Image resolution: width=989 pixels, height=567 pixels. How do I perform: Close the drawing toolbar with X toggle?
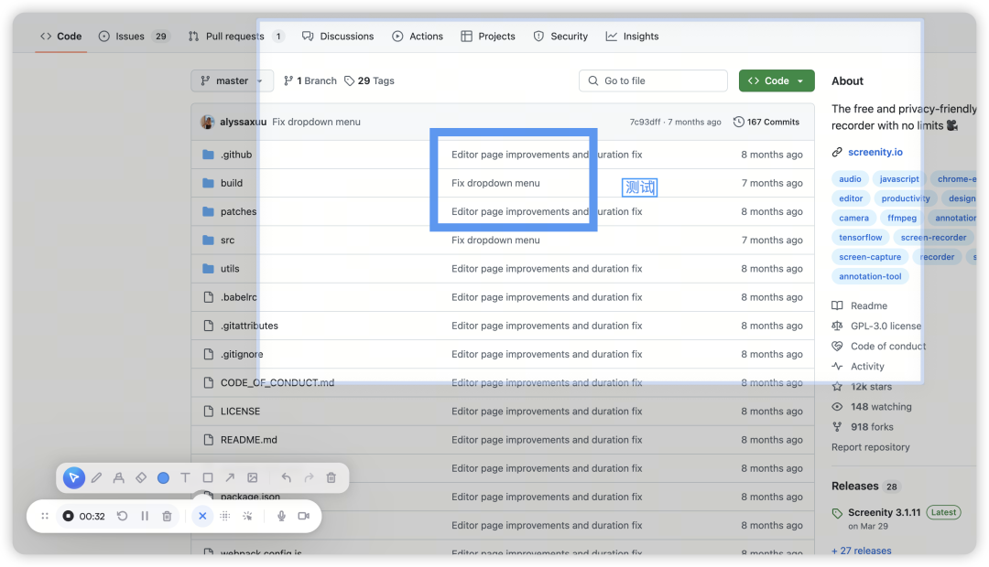tap(202, 516)
